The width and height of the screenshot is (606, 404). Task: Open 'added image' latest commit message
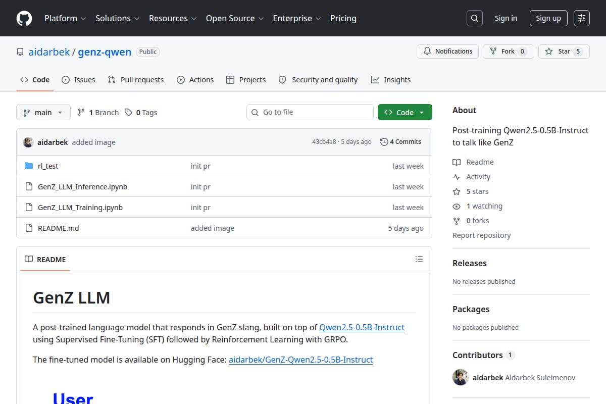94,142
